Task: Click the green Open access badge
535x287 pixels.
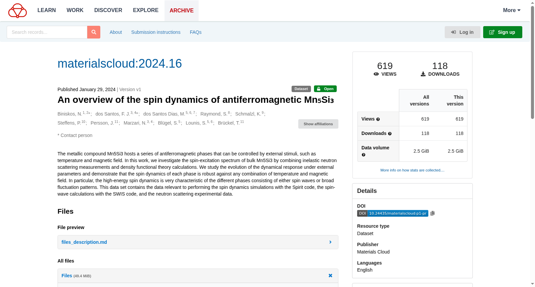Action: pyautogui.click(x=325, y=89)
